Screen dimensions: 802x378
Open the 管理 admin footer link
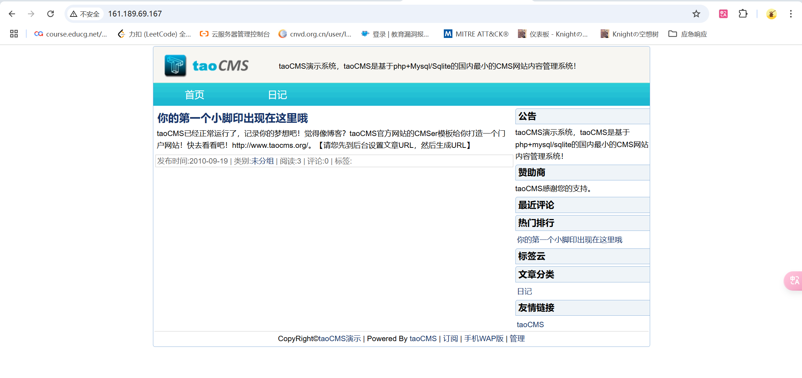[517, 339]
